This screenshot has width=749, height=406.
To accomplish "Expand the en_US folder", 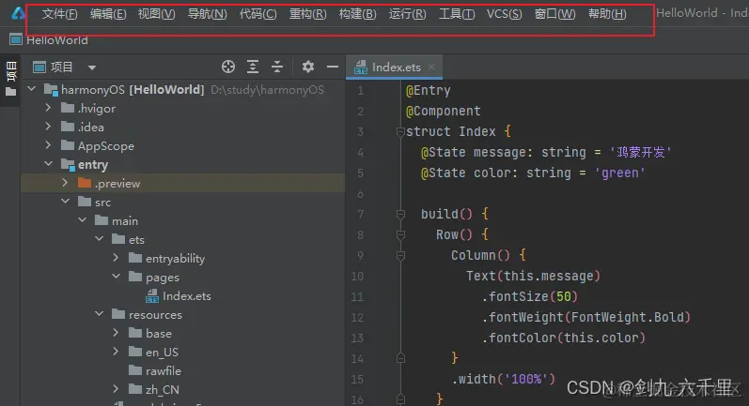I will coord(117,352).
